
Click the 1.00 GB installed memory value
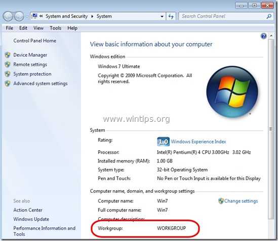coord(165,161)
